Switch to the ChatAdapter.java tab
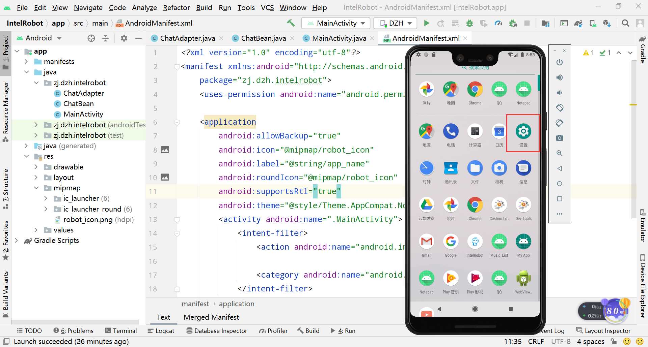This screenshot has height=347, width=648. tap(187, 38)
